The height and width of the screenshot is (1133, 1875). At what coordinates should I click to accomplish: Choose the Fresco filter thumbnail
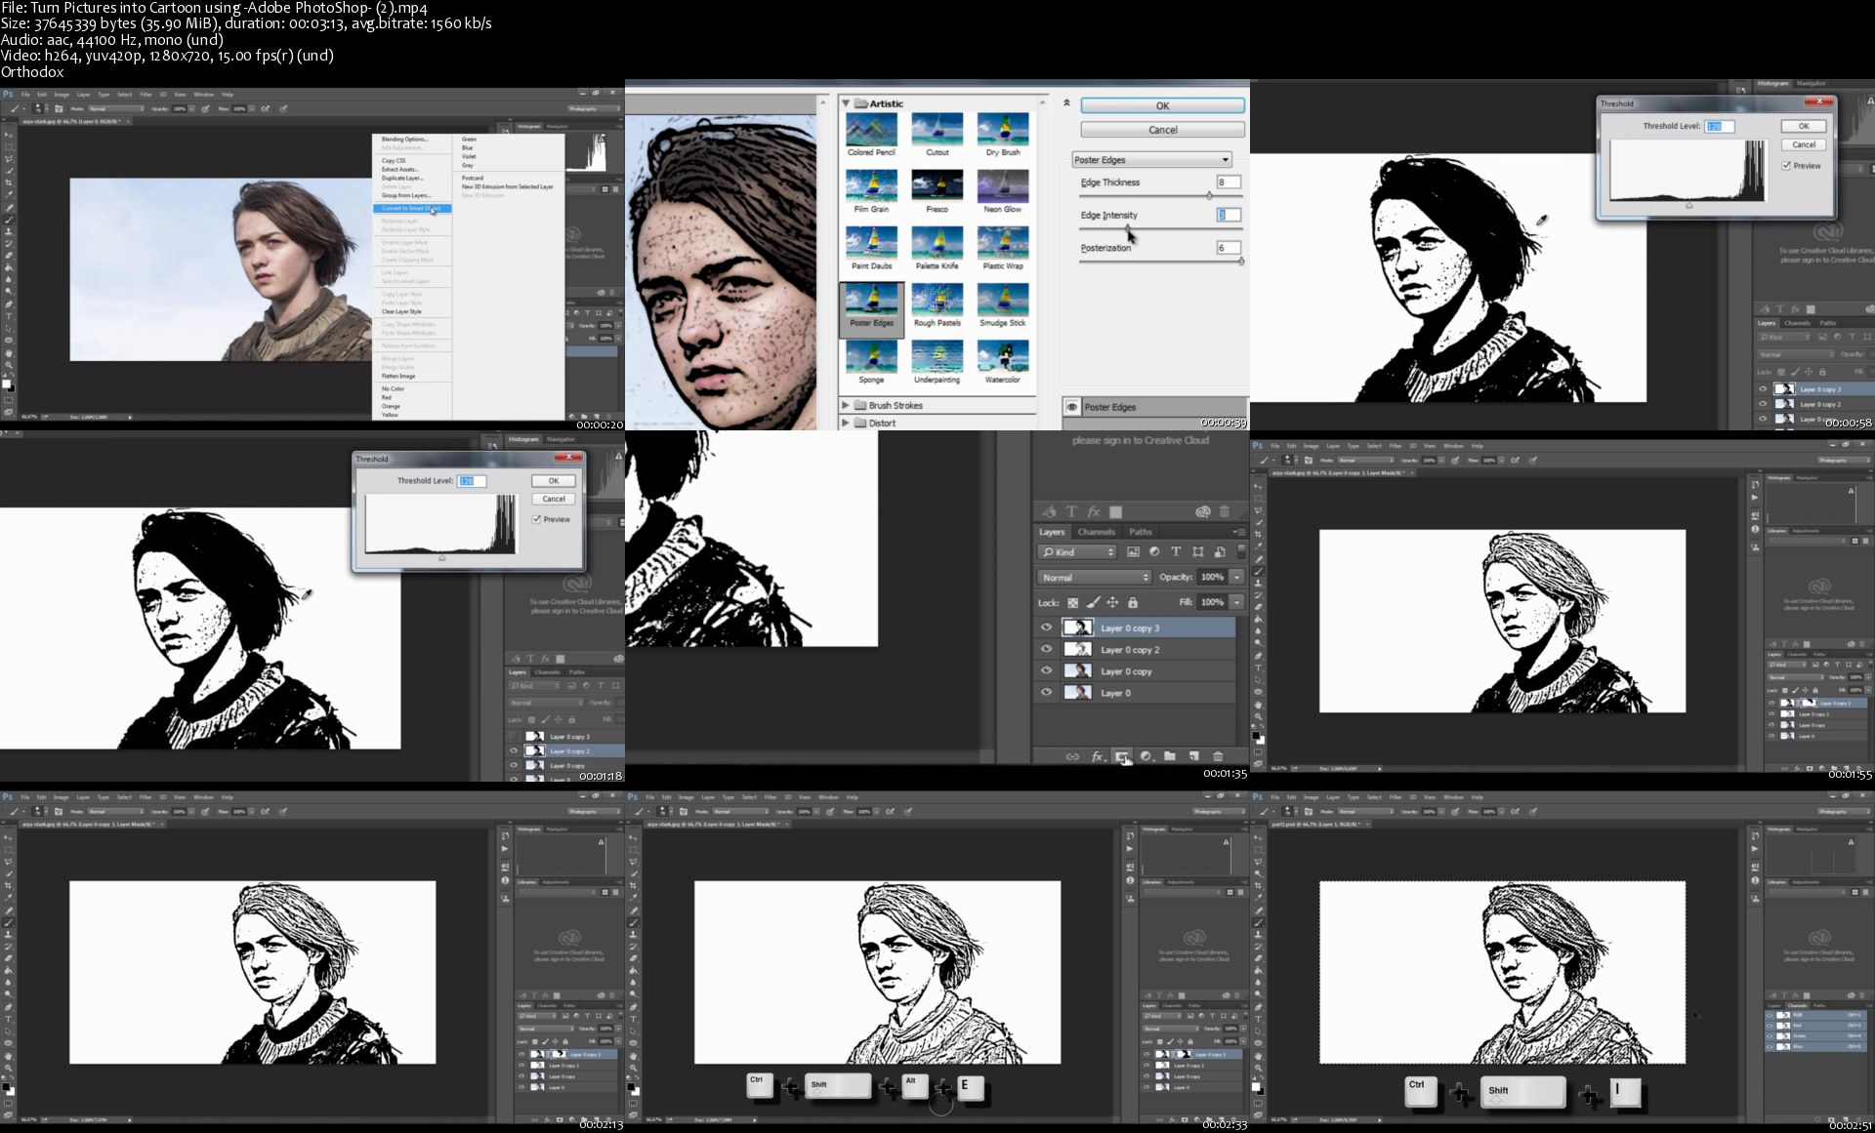[x=937, y=185]
